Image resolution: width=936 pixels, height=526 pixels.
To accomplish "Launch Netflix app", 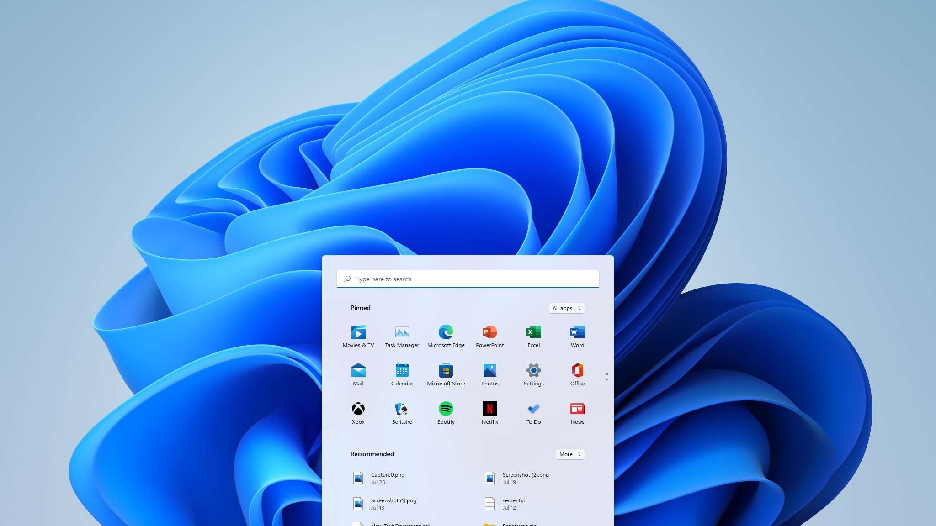I will pos(489,413).
